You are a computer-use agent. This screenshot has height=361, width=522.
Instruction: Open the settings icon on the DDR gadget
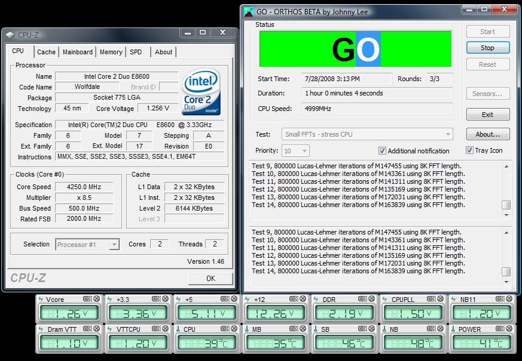[362, 299]
